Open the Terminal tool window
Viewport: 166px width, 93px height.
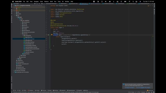point(44,90)
